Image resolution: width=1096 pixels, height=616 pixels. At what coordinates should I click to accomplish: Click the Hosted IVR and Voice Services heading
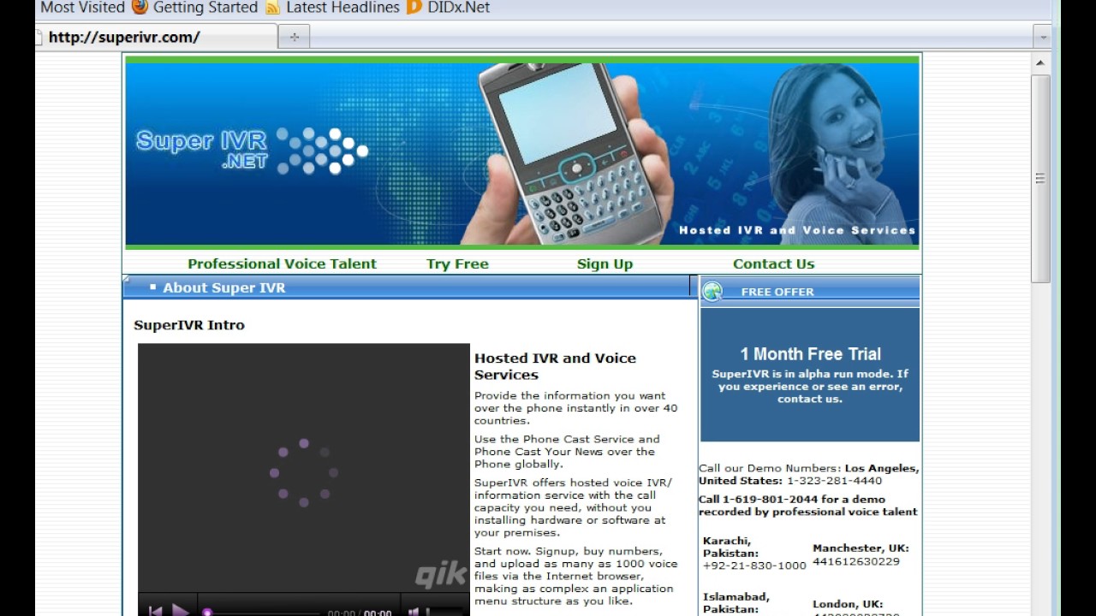click(x=555, y=366)
